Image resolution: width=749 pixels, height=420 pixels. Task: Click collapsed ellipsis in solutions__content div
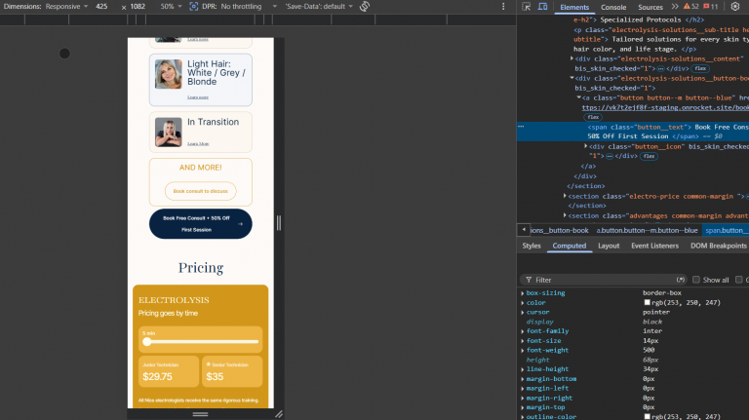(660, 69)
